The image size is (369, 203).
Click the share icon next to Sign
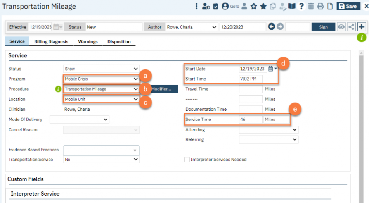click(351, 27)
